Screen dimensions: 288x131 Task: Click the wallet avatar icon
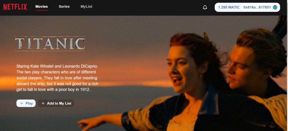275,7
